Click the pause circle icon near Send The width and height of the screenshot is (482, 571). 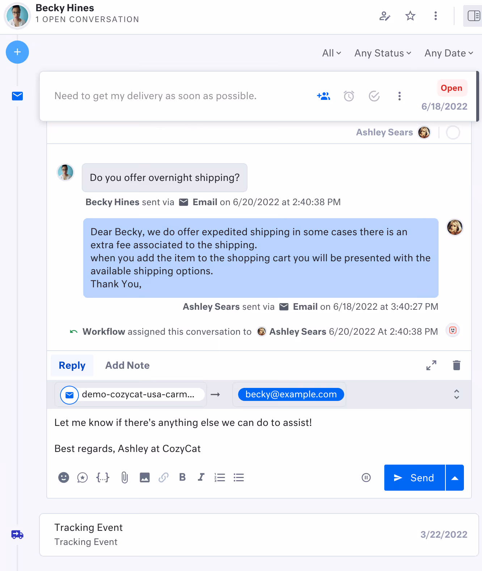pyautogui.click(x=366, y=478)
